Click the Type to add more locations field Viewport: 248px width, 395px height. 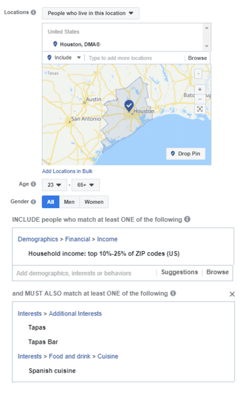point(135,58)
